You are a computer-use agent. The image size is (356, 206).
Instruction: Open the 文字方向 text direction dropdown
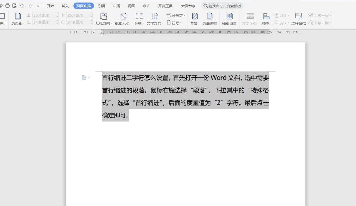tap(155, 19)
